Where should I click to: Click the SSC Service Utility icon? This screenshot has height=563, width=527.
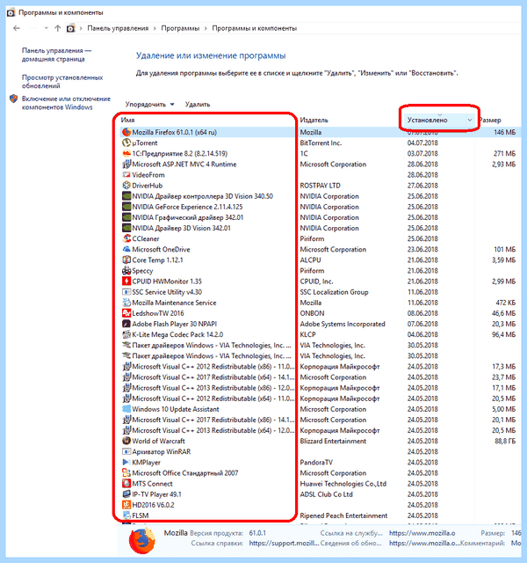pos(126,292)
